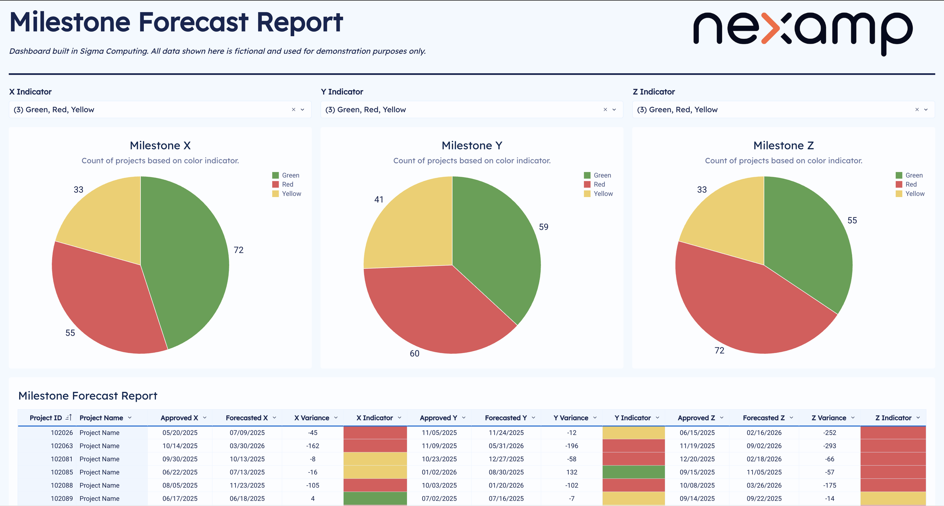The image size is (944, 506).
Task: Clear the Y Indicator filter selection
Action: click(605, 110)
